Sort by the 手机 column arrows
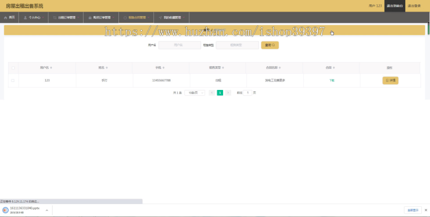This screenshot has height=217, width=430. tap(163, 68)
